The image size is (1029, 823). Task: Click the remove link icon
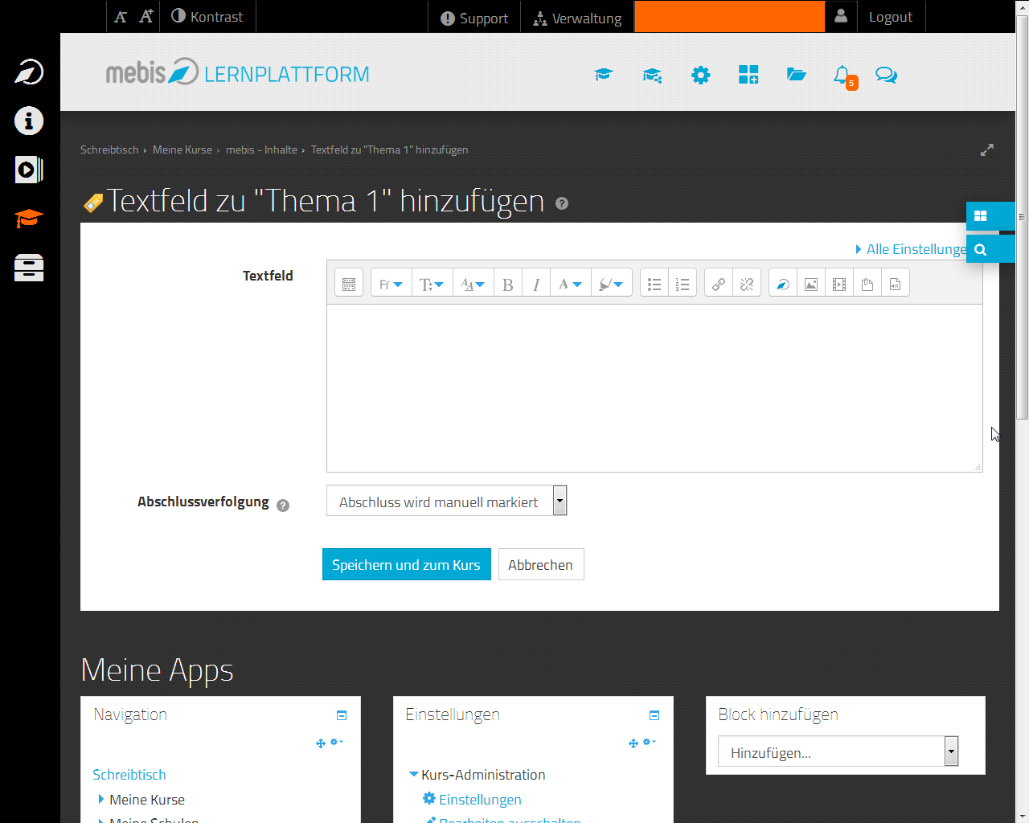[x=747, y=285]
